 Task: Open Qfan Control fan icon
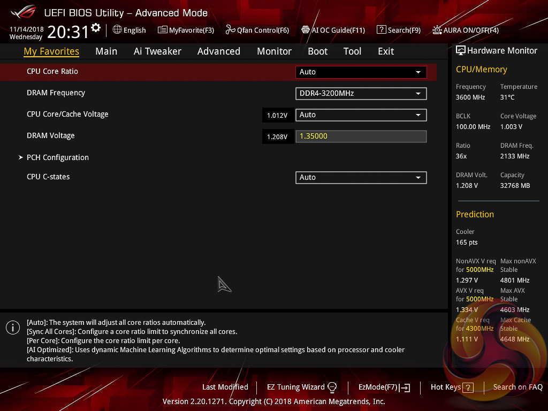pos(230,30)
